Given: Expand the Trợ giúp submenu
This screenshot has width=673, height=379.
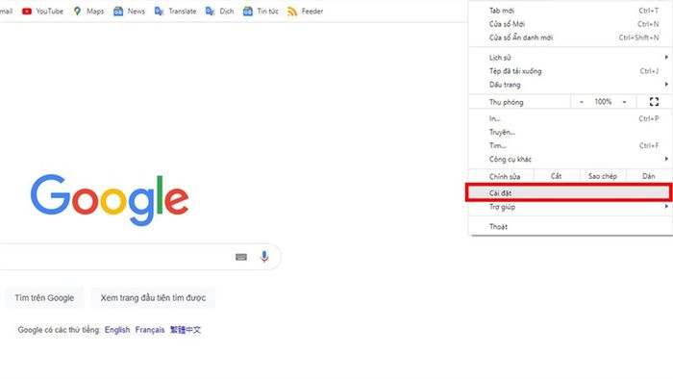Looking at the screenshot, I should [570, 207].
